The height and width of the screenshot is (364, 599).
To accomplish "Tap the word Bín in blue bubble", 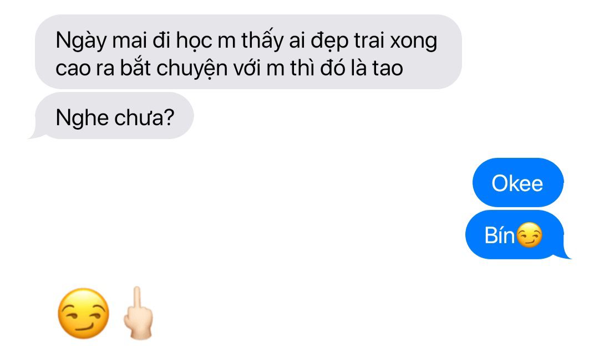I will 500,235.
